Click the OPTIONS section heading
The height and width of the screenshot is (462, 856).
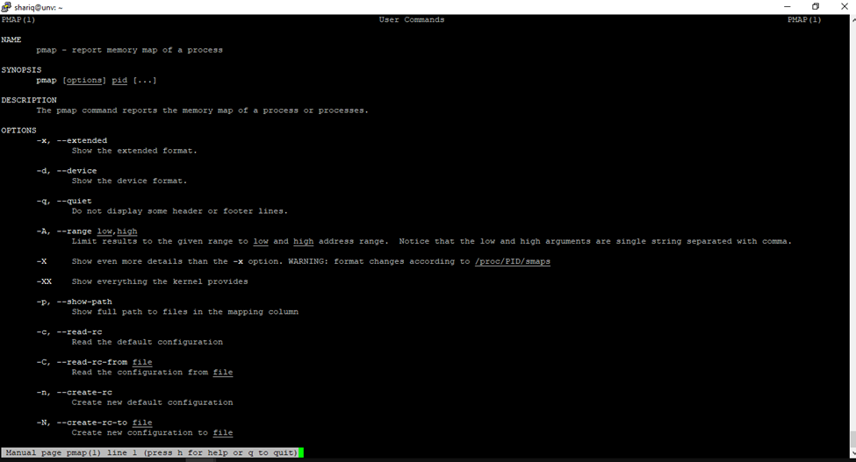[18, 131]
